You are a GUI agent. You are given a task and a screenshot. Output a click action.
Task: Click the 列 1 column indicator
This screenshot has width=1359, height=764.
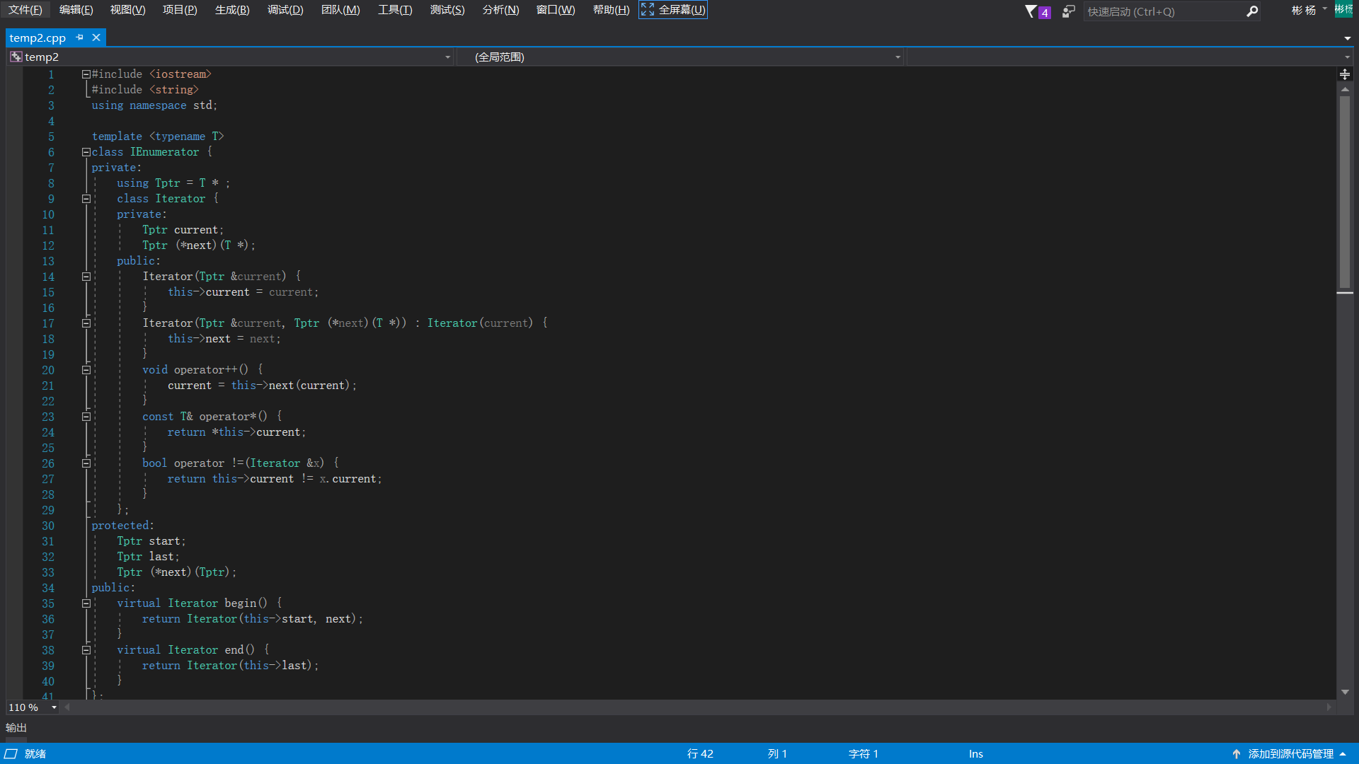pos(777,754)
